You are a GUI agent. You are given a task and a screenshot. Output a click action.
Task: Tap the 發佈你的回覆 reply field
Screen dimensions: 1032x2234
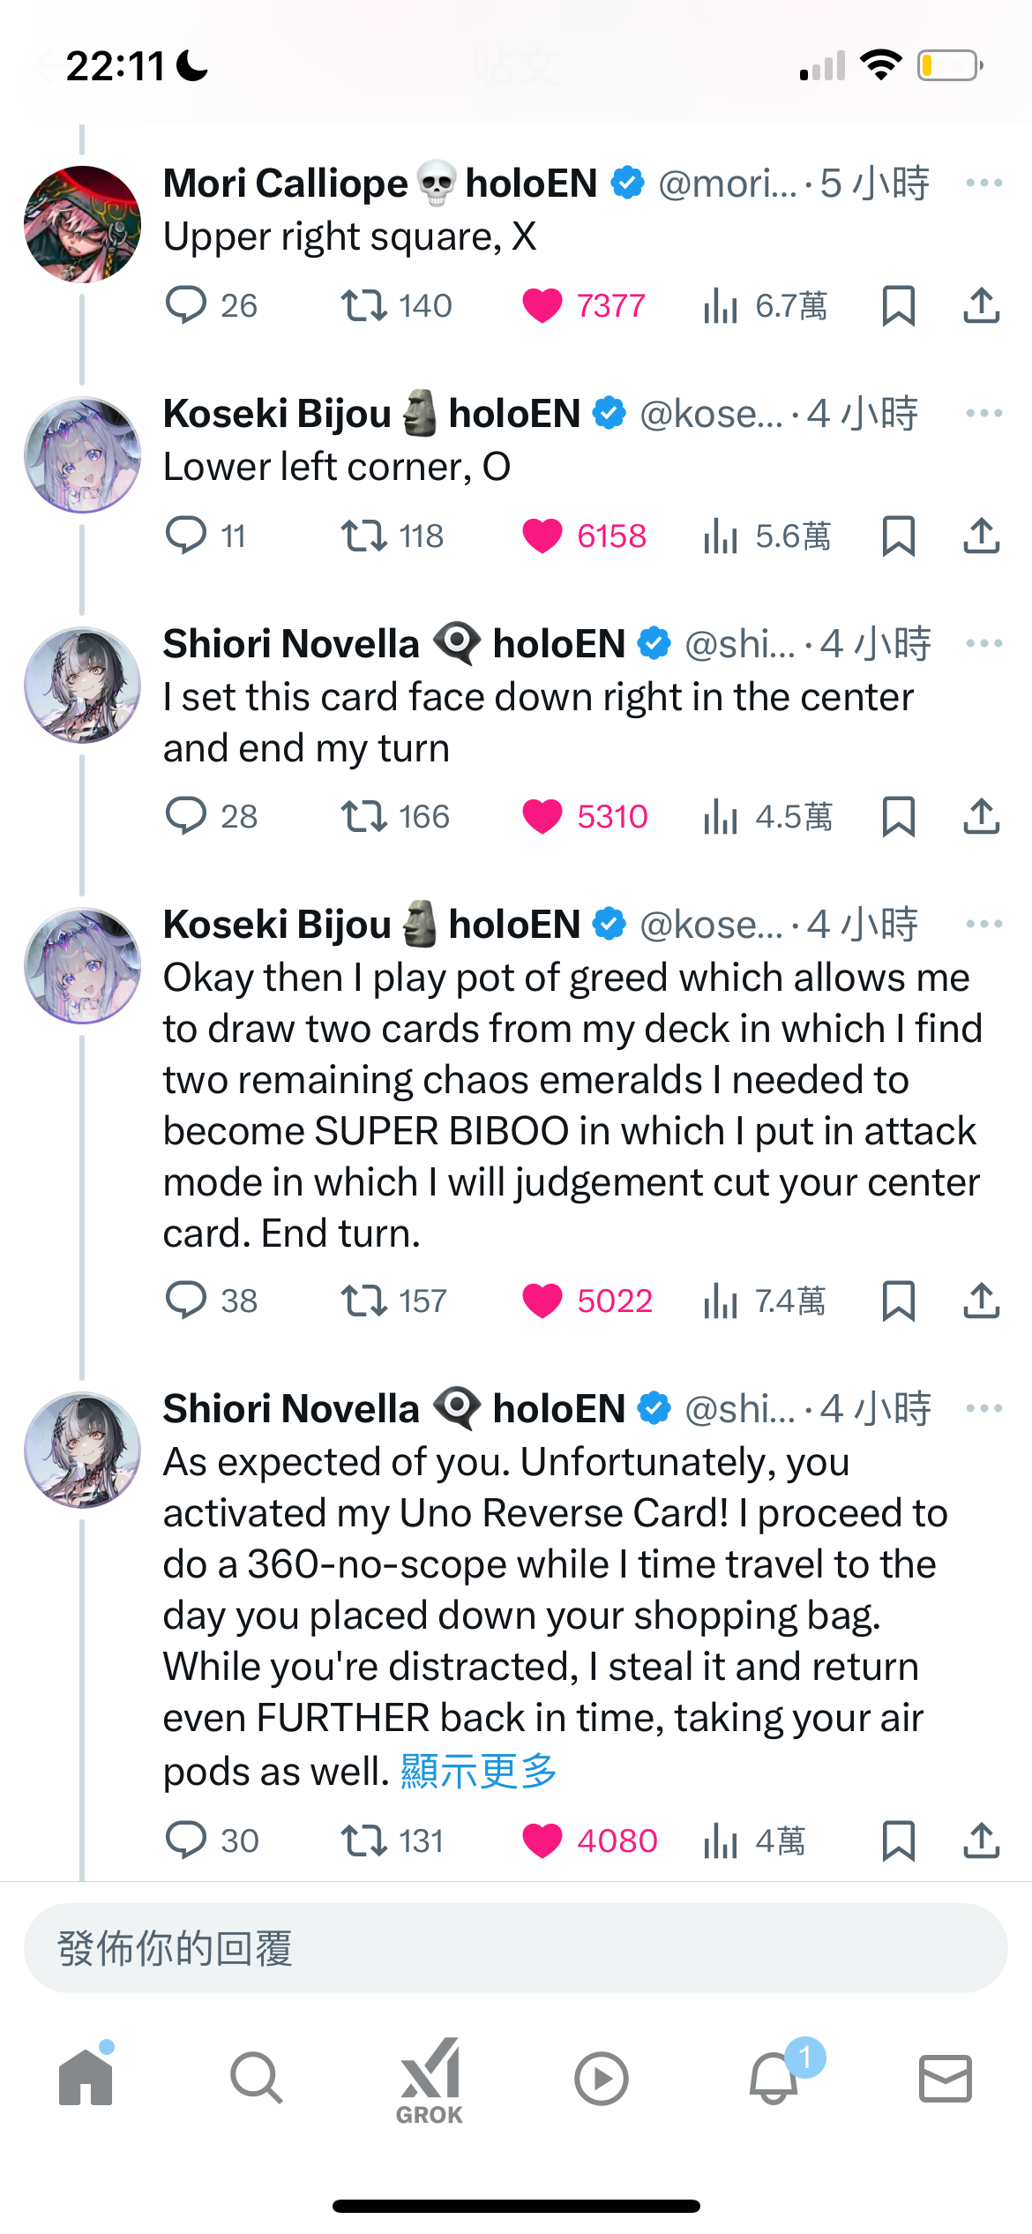516,1948
